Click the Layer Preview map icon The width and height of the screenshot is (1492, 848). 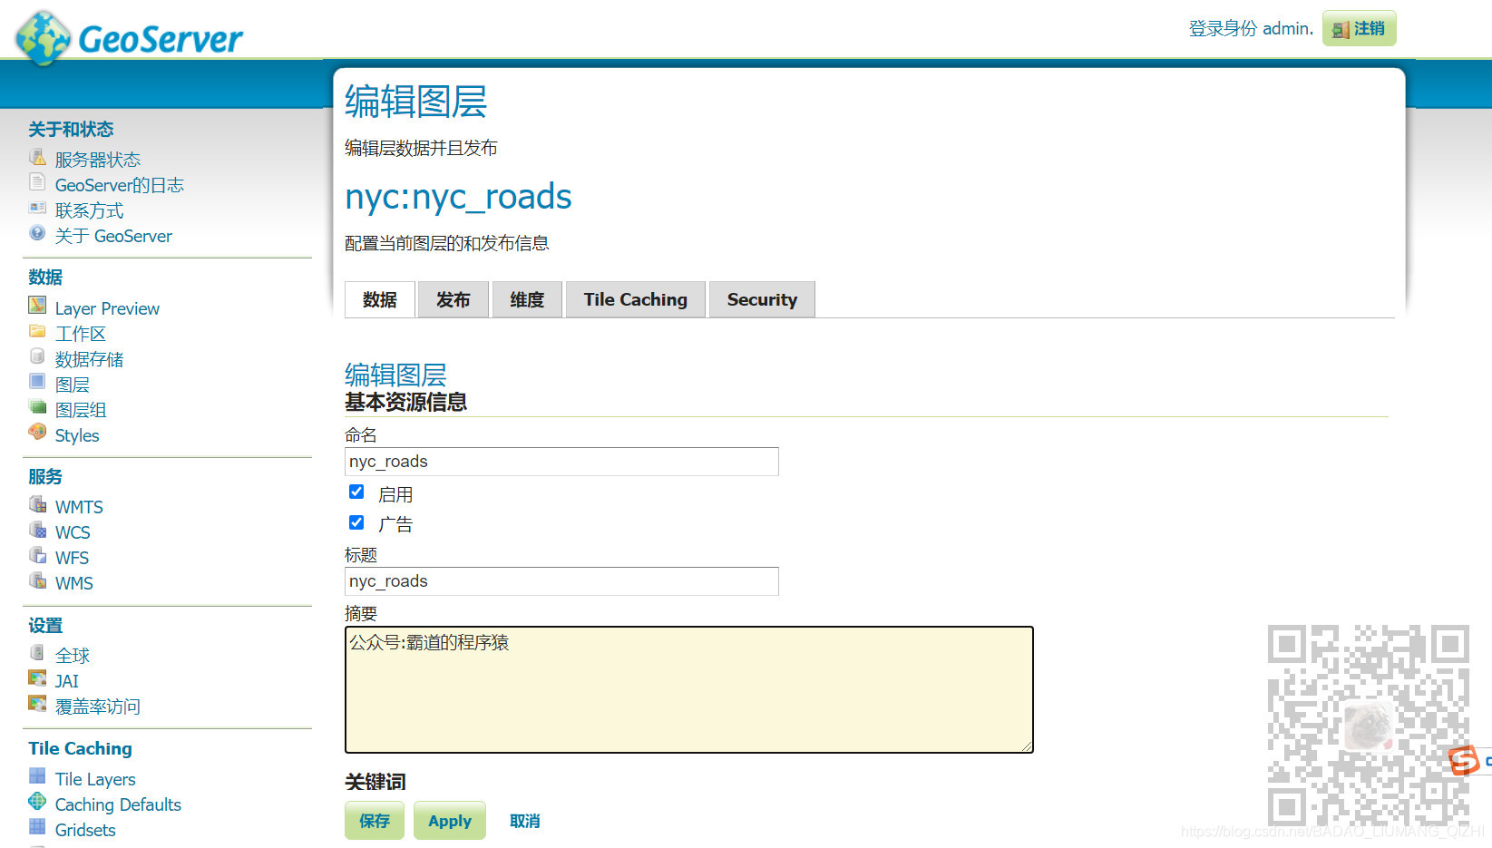37,306
